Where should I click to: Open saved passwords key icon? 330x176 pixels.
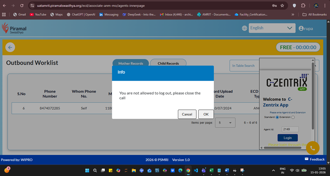tap(274, 6)
